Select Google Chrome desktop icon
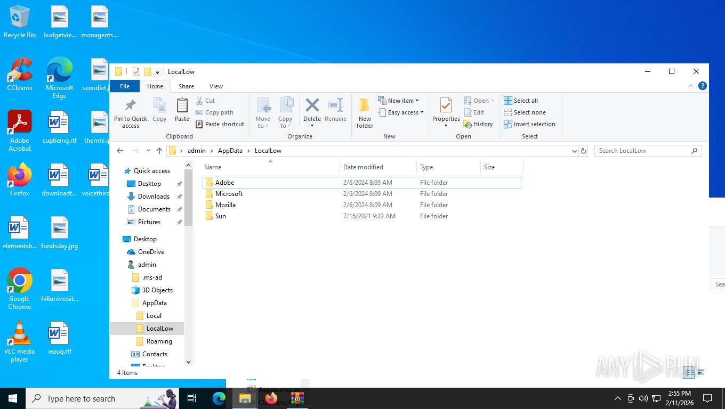725x409 pixels. tap(20, 289)
